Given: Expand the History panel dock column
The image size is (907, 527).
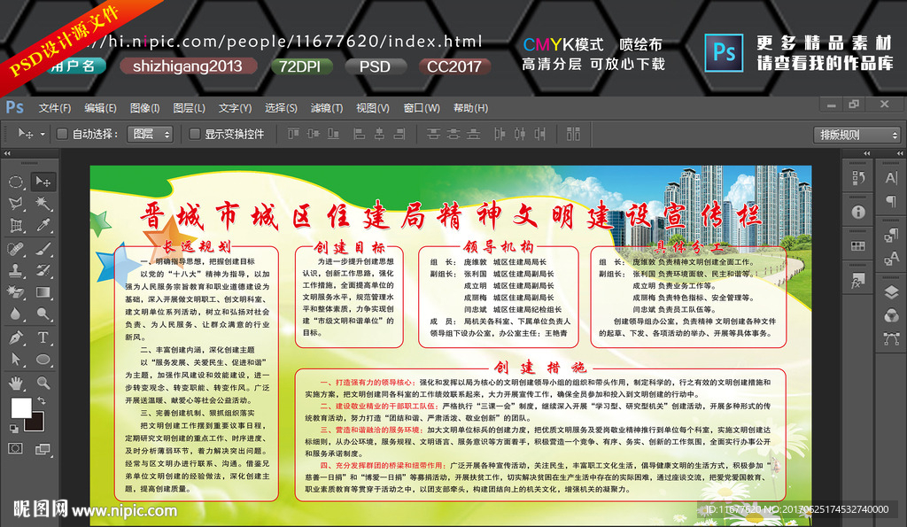Looking at the screenshot, I should [x=866, y=153].
